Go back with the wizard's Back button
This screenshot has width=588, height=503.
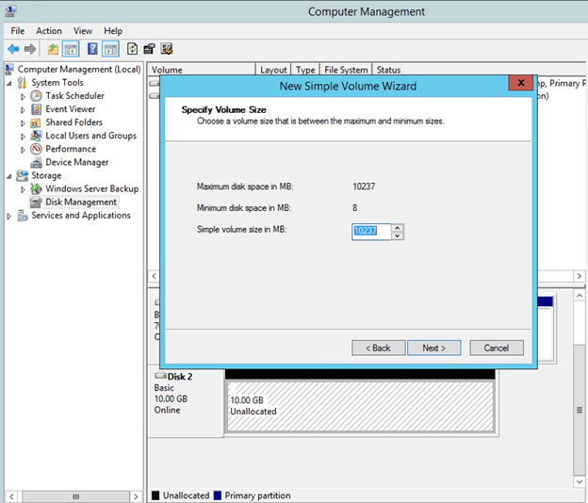click(377, 348)
